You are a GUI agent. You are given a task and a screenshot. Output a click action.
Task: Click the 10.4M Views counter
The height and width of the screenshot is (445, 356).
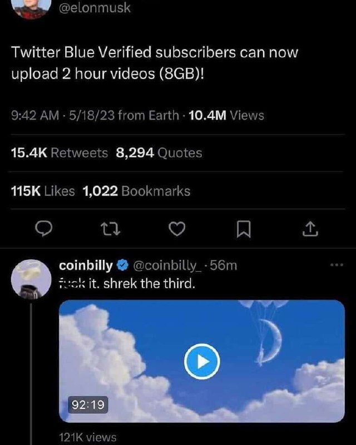(226, 115)
